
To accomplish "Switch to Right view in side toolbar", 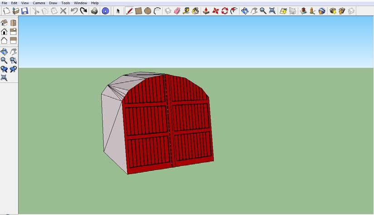I will coord(13,31).
